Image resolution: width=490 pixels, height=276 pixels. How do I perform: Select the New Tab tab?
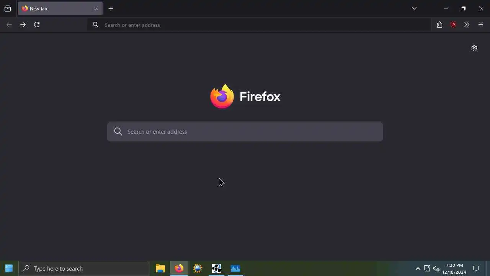click(60, 8)
